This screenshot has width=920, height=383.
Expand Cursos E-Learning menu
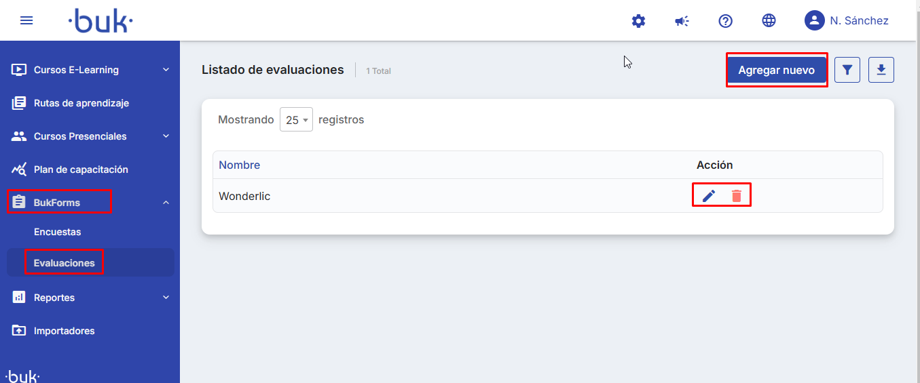(x=90, y=70)
